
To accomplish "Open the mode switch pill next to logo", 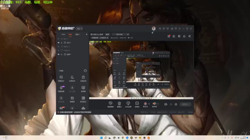I will coord(79,29).
